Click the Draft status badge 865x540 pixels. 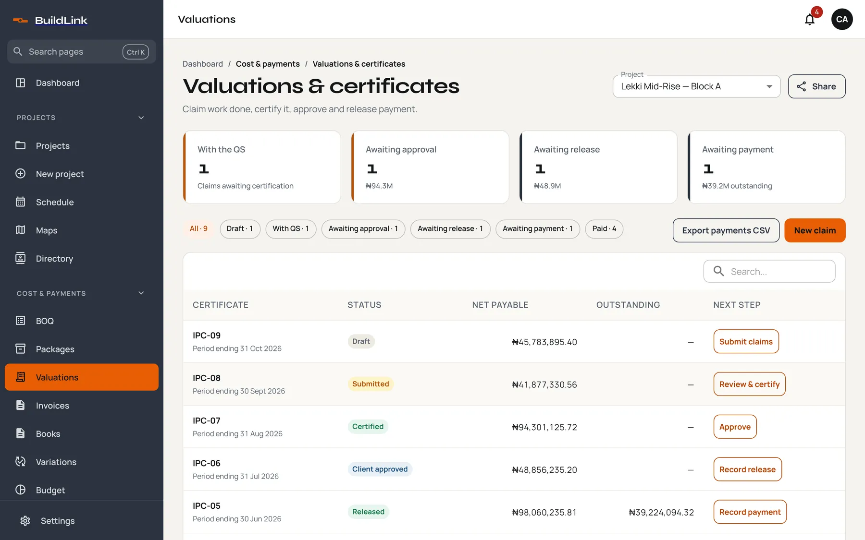tap(361, 341)
